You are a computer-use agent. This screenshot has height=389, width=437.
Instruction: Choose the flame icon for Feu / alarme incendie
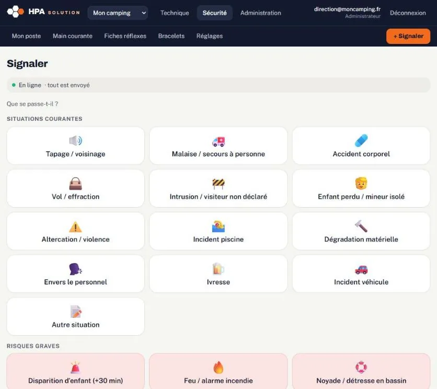[218, 368]
